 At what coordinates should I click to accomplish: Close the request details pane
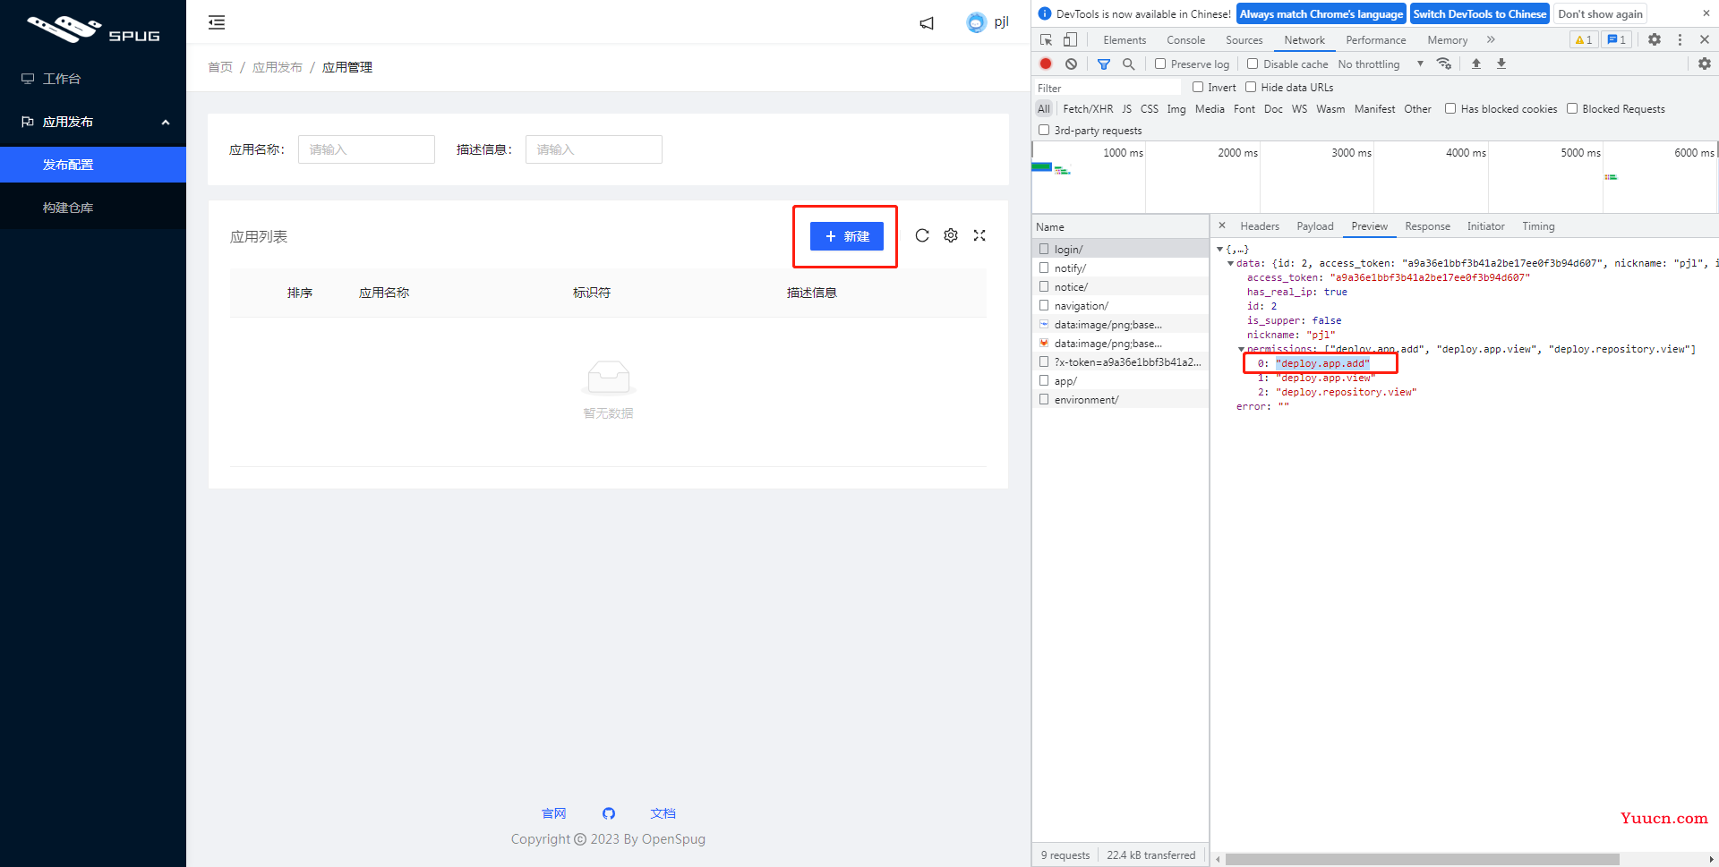1222,225
